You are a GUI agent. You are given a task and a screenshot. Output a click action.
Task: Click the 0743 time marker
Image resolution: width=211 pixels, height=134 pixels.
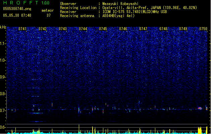coord(63,29)
